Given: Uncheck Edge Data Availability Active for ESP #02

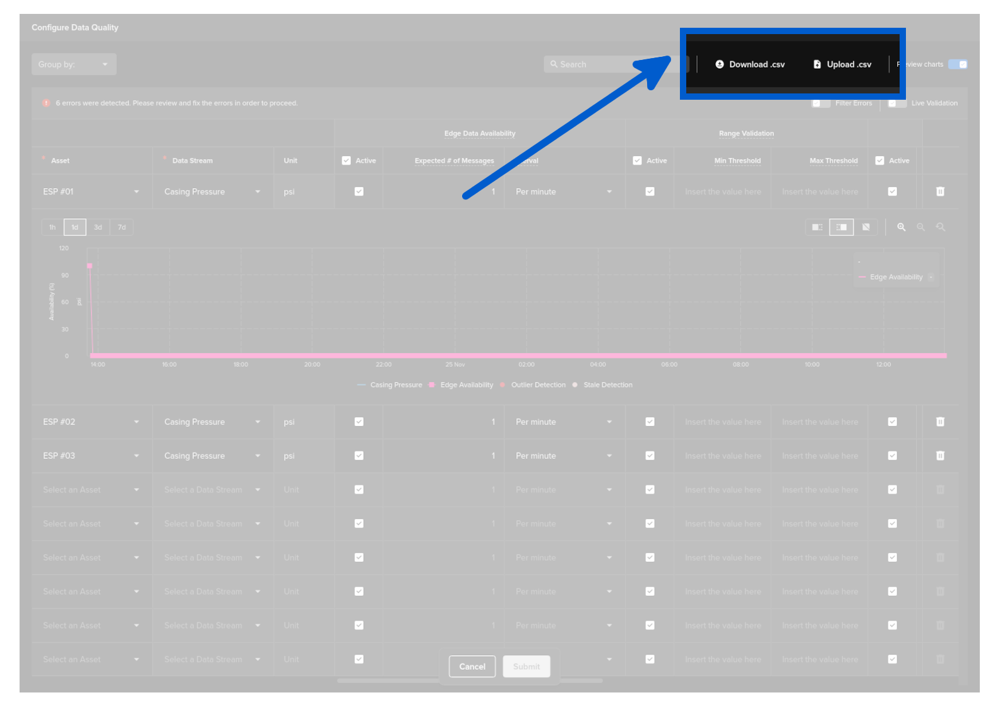Looking at the screenshot, I should (359, 422).
